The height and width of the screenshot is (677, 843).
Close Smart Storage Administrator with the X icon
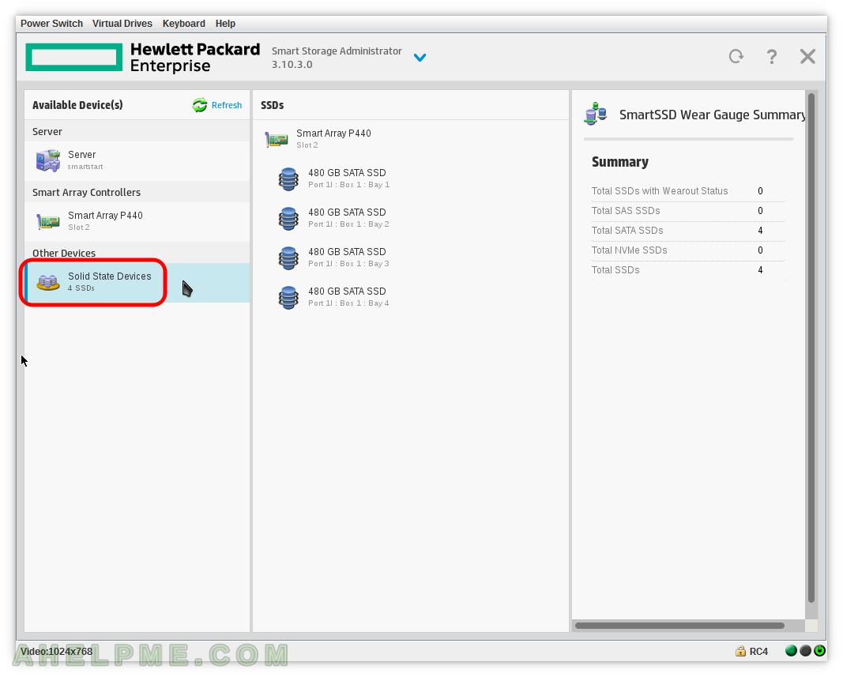pyautogui.click(x=807, y=56)
